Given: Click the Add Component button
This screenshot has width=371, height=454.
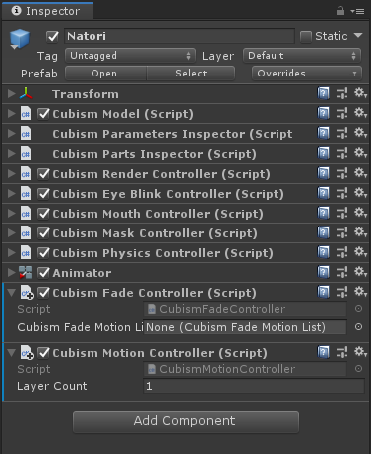Looking at the screenshot, I should pyautogui.click(x=186, y=421).
